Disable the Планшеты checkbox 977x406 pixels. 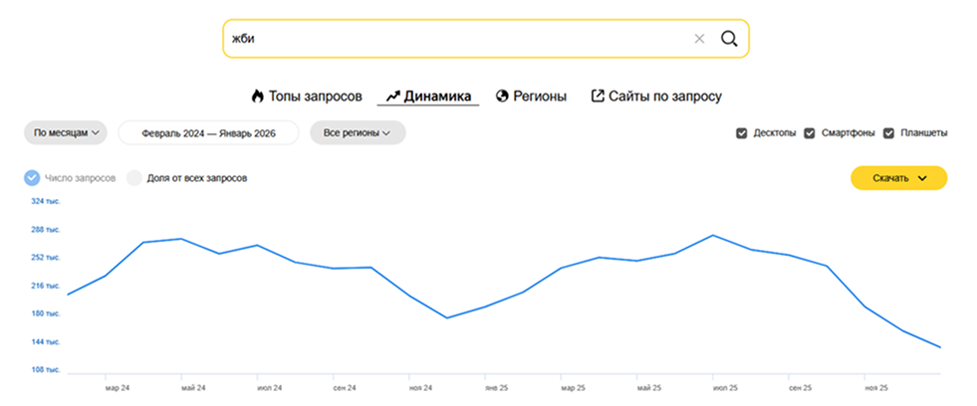pyautogui.click(x=889, y=133)
